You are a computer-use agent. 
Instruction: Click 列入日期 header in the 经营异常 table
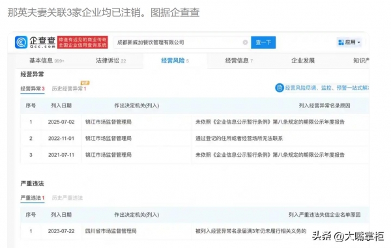coord(61,105)
